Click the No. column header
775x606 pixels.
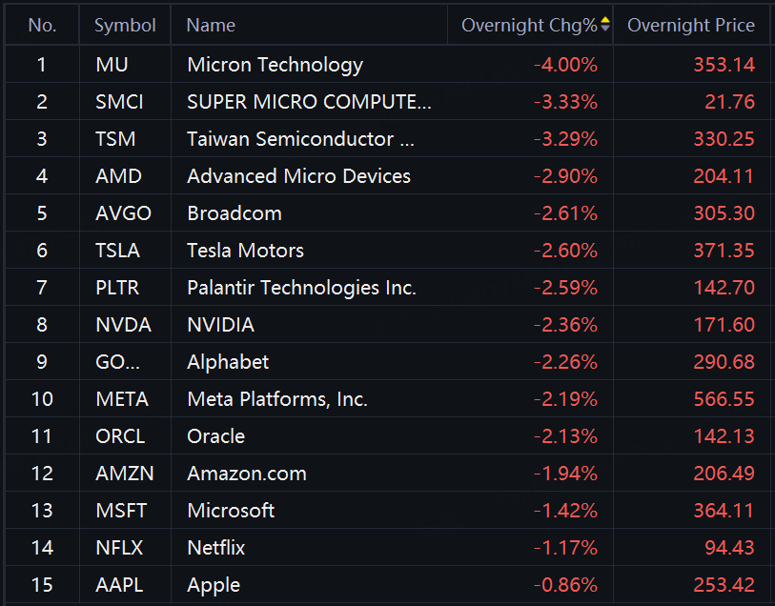(42, 26)
